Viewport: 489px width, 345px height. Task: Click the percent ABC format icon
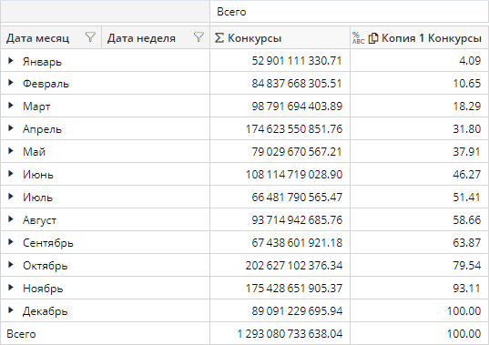click(359, 38)
